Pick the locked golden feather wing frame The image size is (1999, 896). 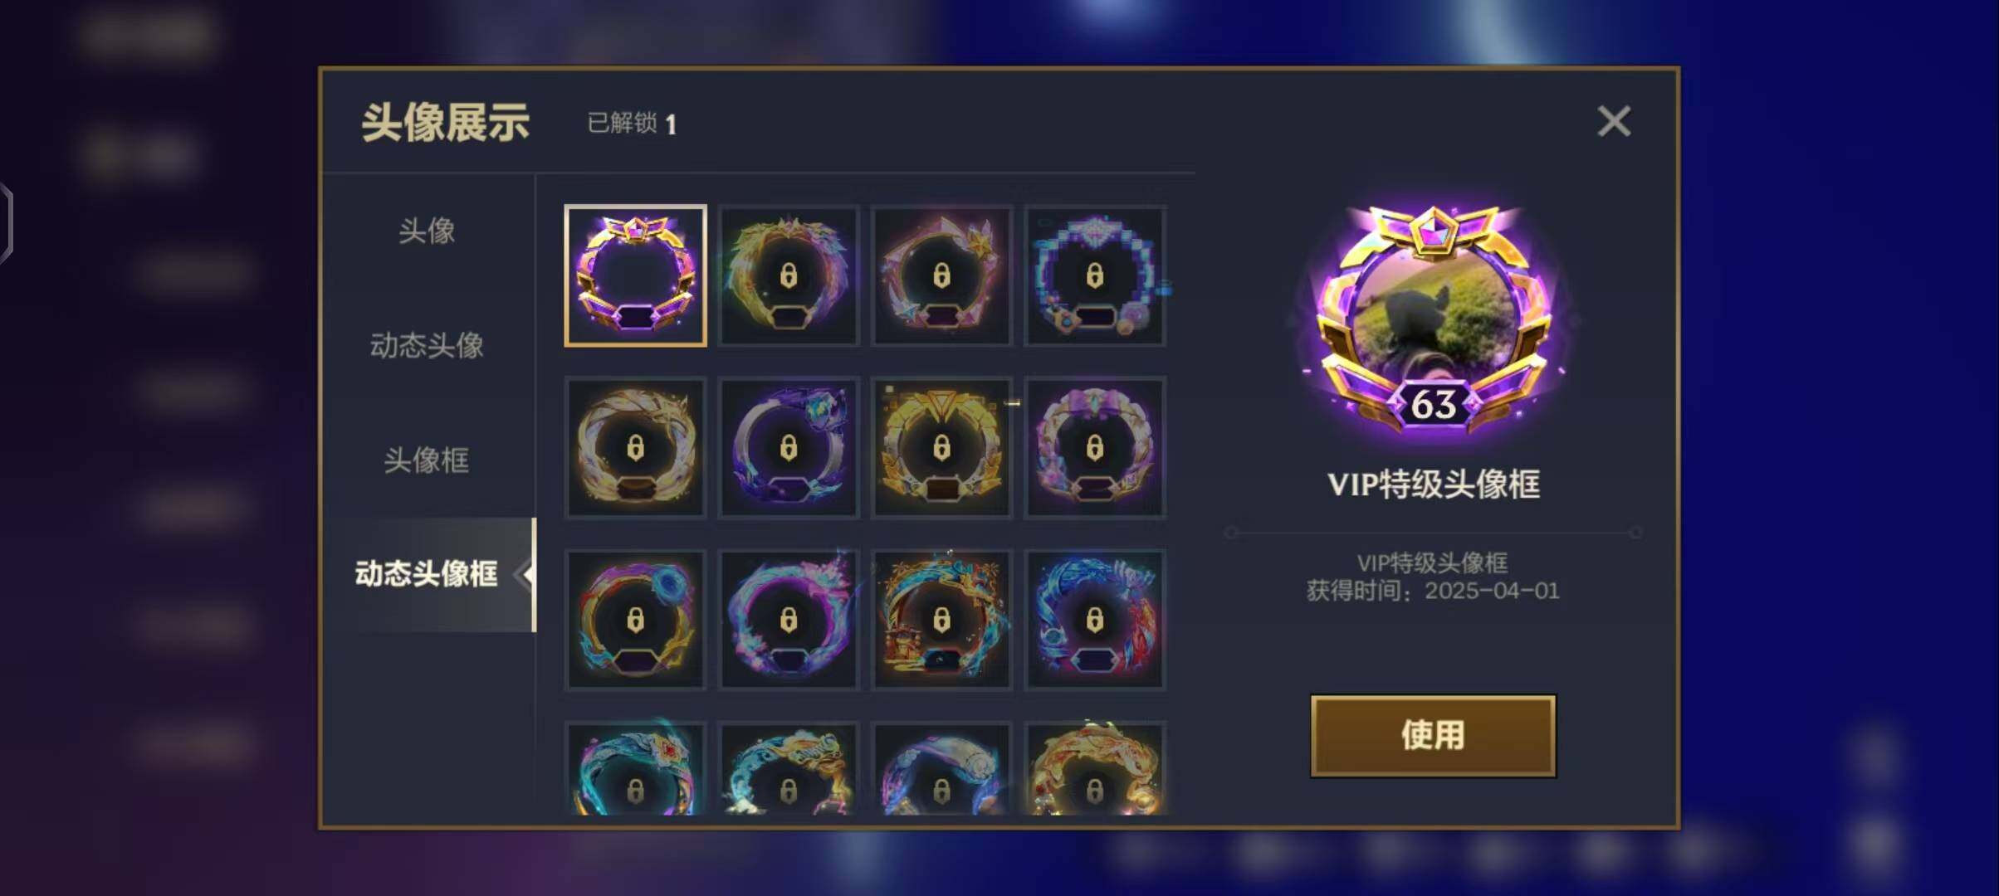pos(789,275)
